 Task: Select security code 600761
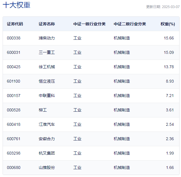[x=14, y=139]
